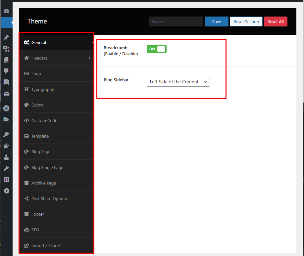Viewport: 304px width, 256px height.
Task: Click the red Reset All button
Action: [276, 21]
